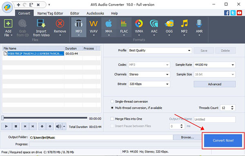Open the Audiobooks tab
Image resolution: width=245 pixels, height=156 pixels.
click(x=95, y=14)
